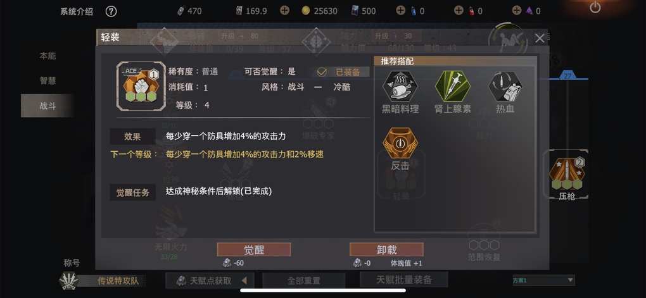Click the 觉醒 button
The image size is (646, 298).
coord(254,250)
